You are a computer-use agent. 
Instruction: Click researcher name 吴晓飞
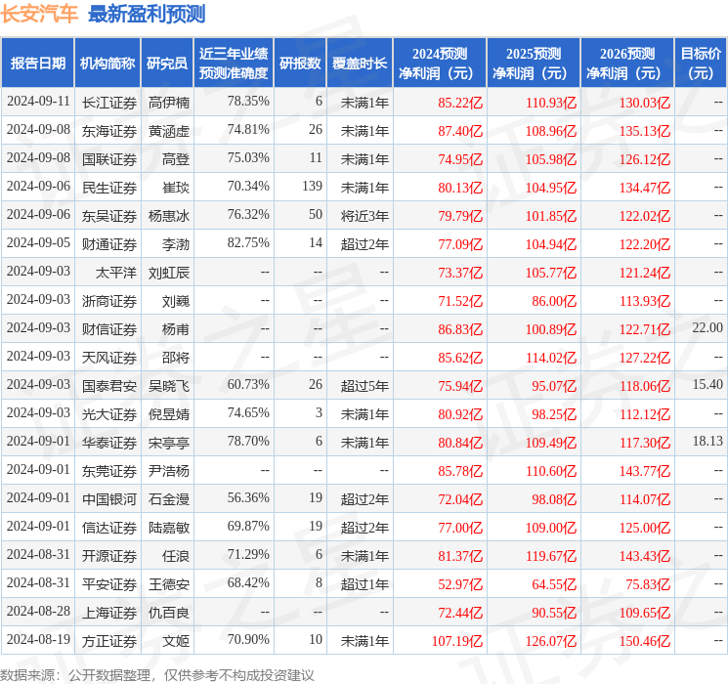pyautogui.click(x=169, y=386)
